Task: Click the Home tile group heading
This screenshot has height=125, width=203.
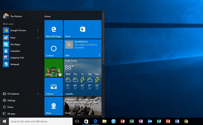Action: click(x=47, y=16)
